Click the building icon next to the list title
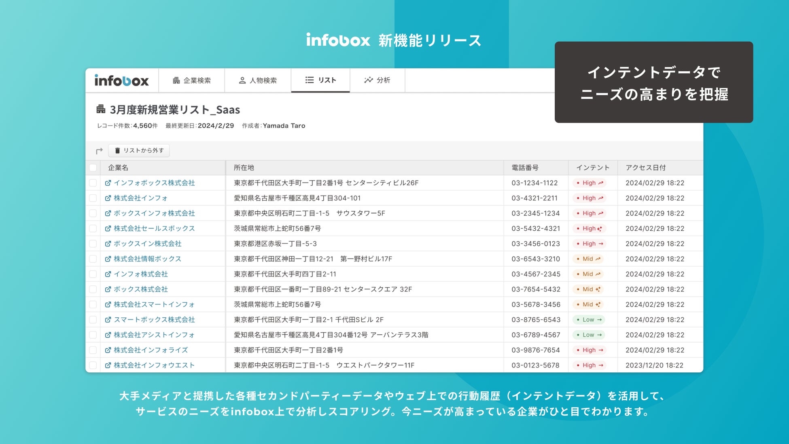This screenshot has width=789, height=444. coord(101,109)
